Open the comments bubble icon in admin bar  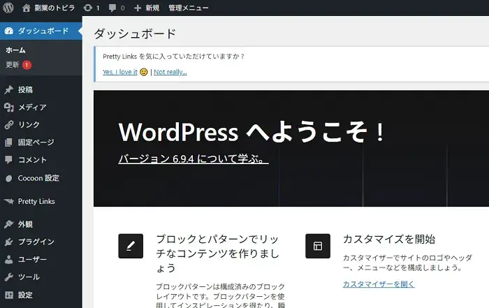pyautogui.click(x=112, y=8)
